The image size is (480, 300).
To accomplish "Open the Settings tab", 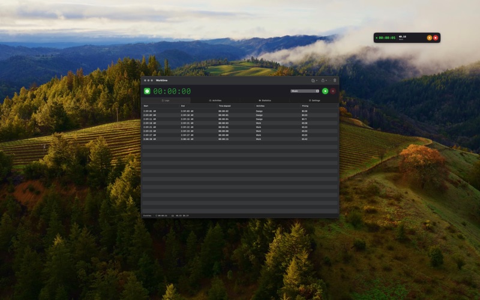I will click(x=314, y=100).
